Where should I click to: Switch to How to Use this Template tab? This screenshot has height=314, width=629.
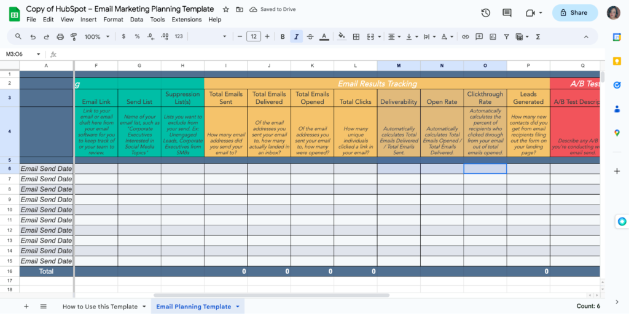tap(100, 307)
